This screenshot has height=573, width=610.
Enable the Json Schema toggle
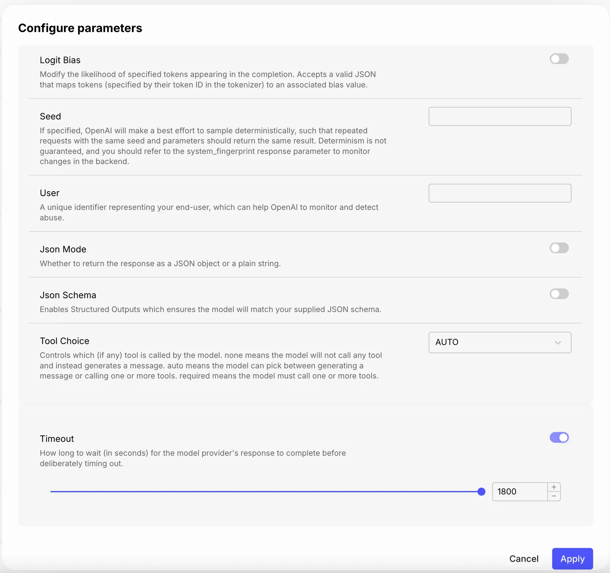click(x=559, y=294)
